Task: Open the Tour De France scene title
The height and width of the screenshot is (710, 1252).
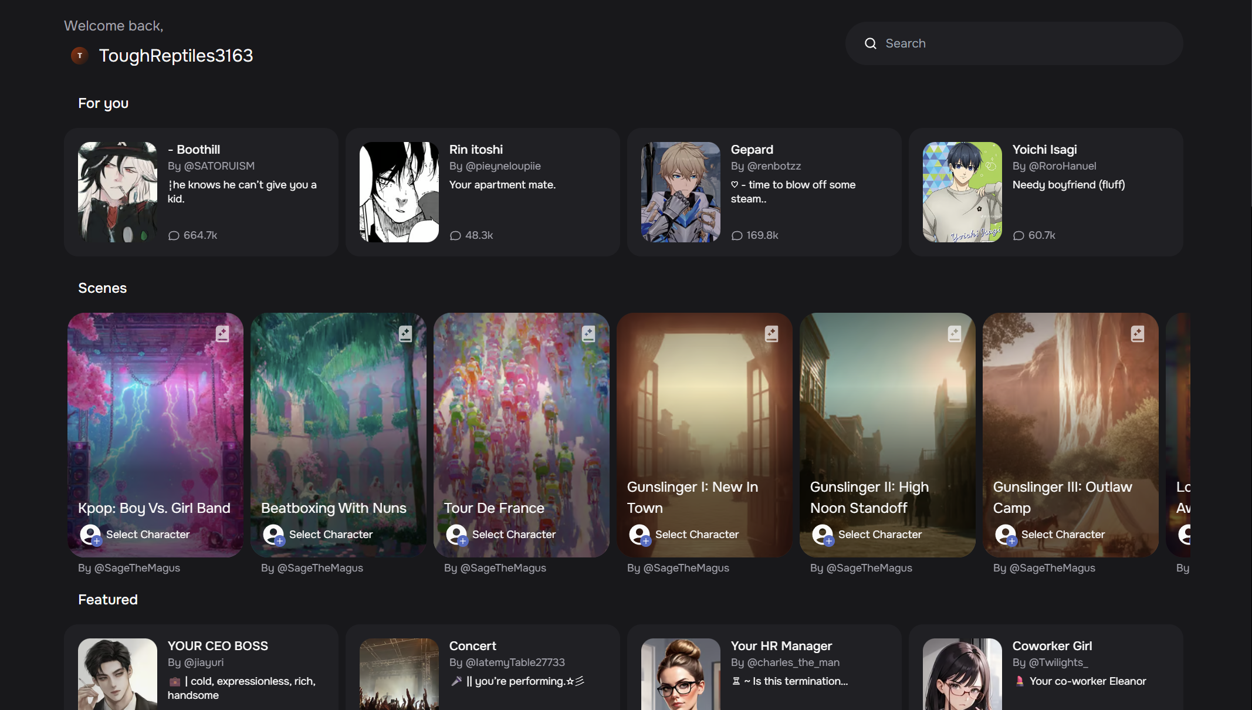Action: (494, 508)
